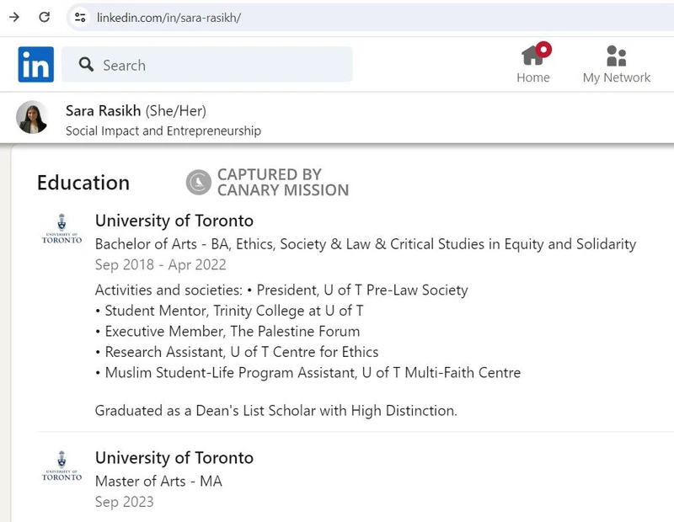Click the search magnifier icon
Viewport: 674px width, 522px height.
[86, 65]
